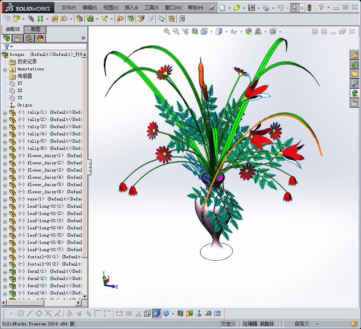The height and width of the screenshot is (329, 361).
Task: Open the 编辑(E) menu
Action: (x=90, y=8)
